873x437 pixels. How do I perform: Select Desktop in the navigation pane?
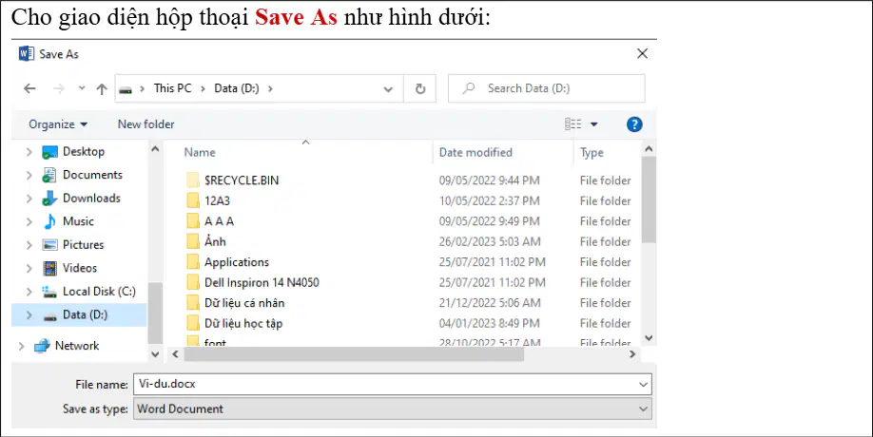click(84, 151)
